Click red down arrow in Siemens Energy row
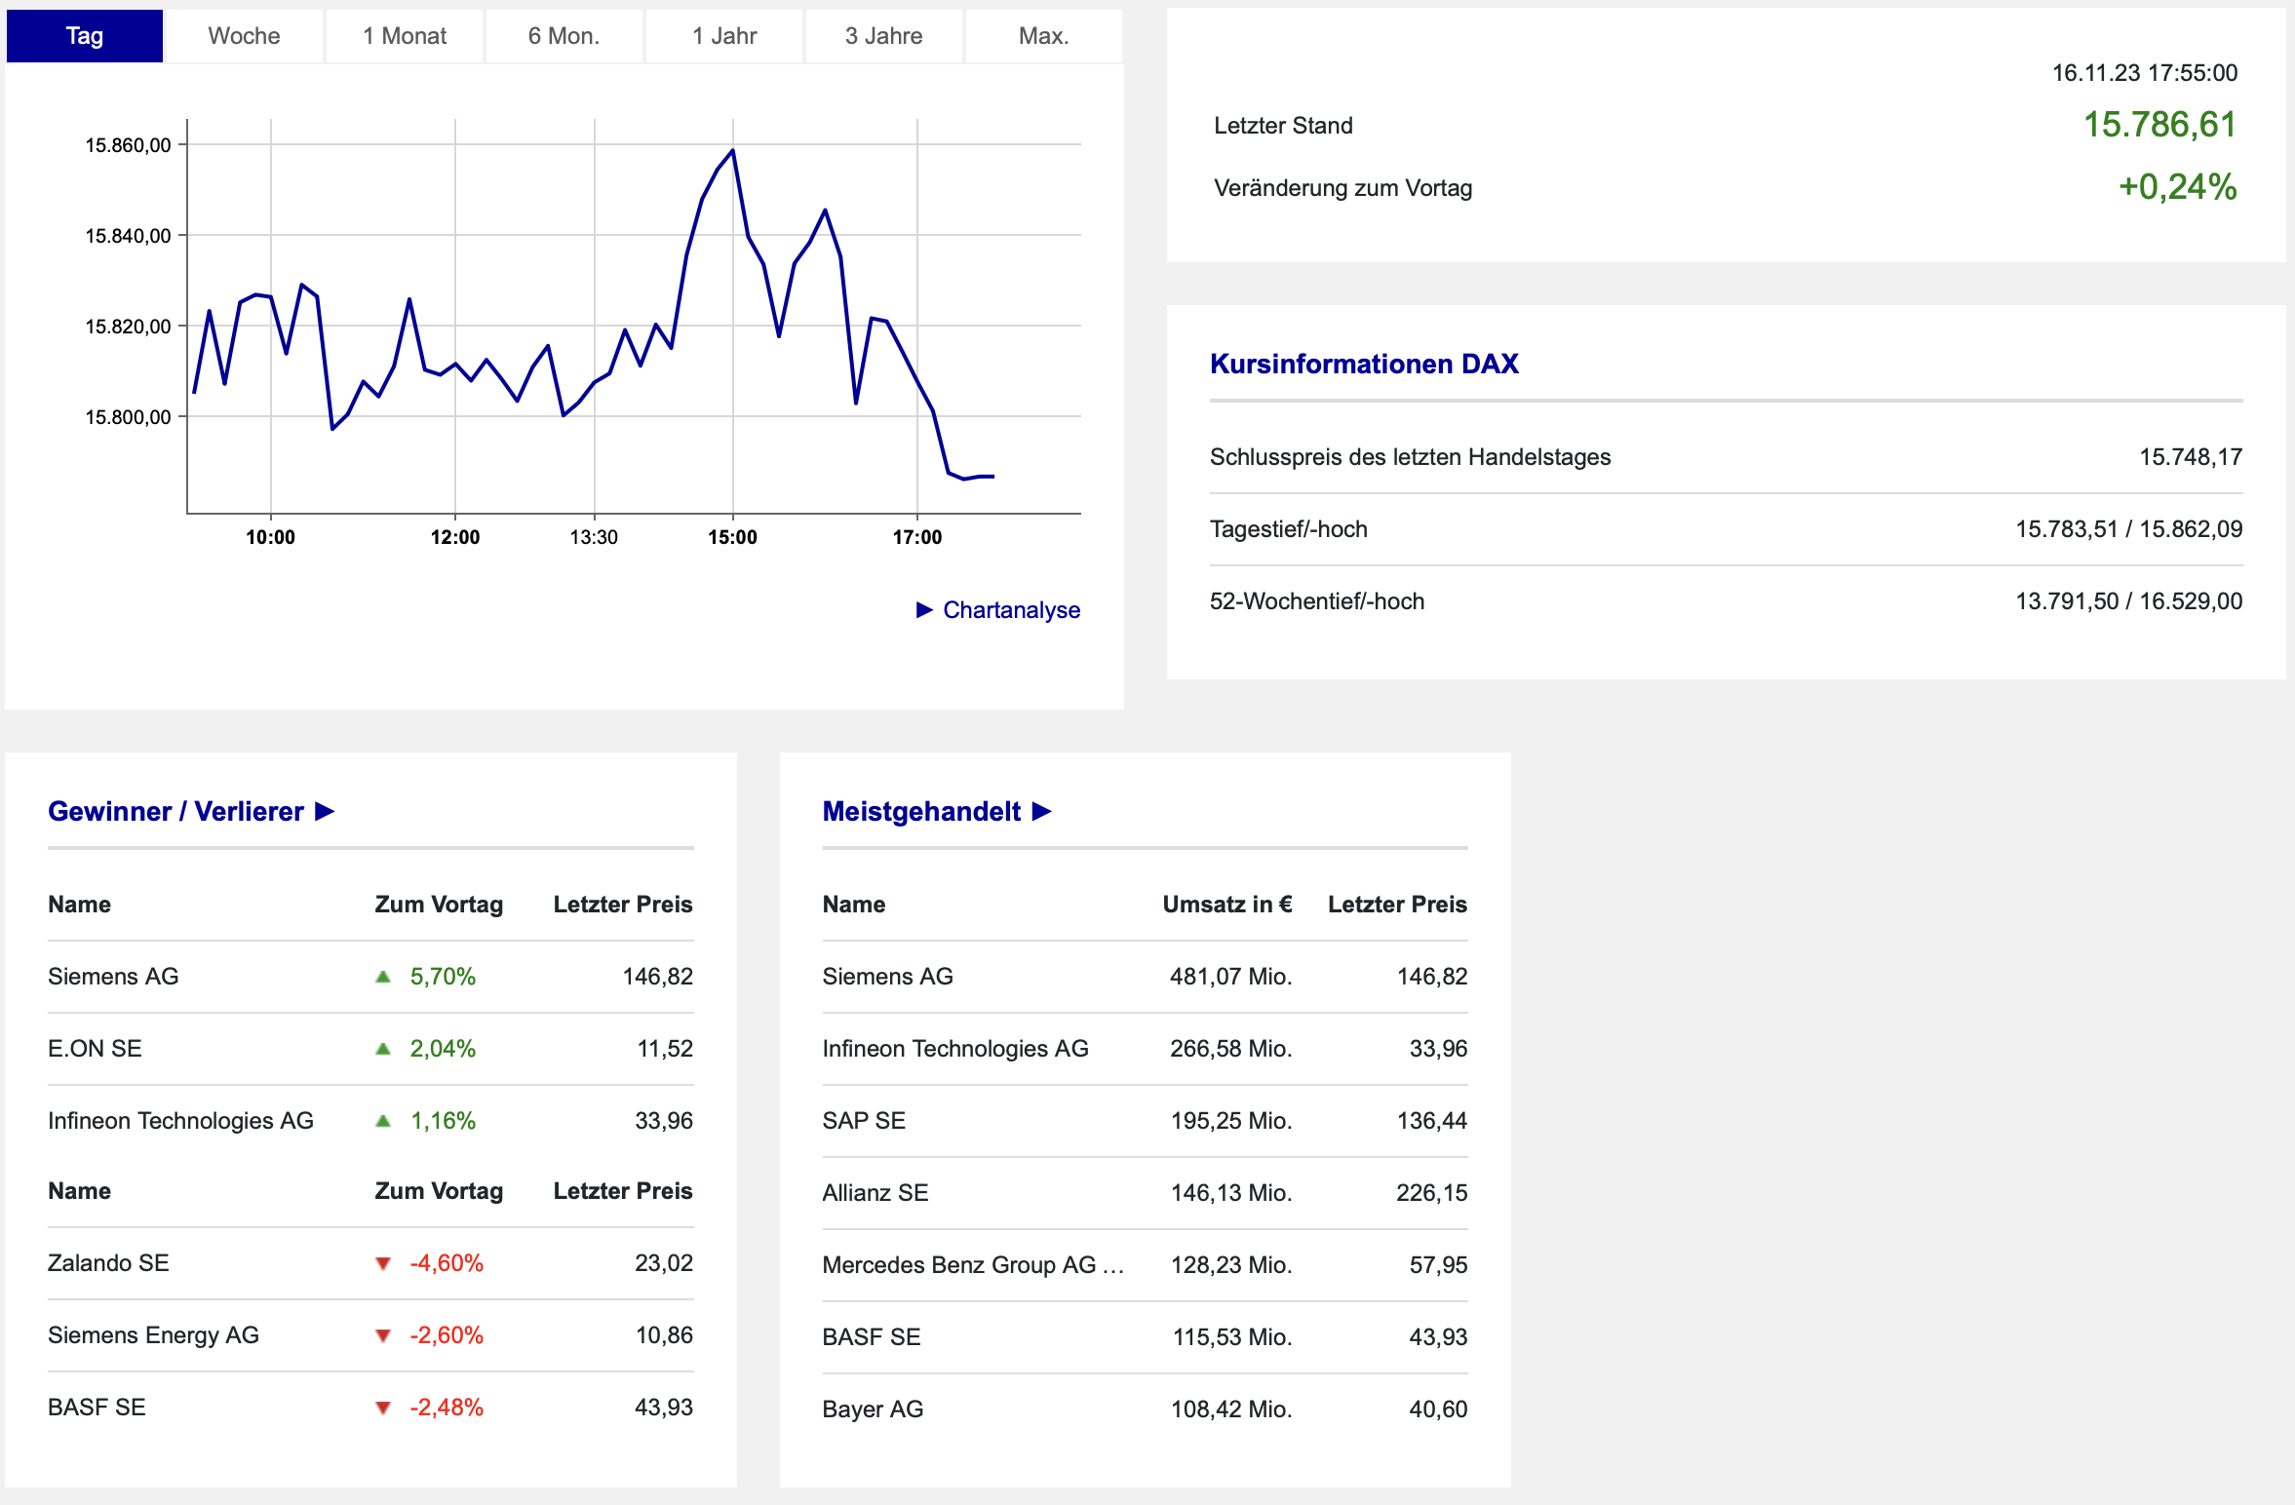Image resolution: width=2295 pixels, height=1505 pixels. [x=383, y=1336]
